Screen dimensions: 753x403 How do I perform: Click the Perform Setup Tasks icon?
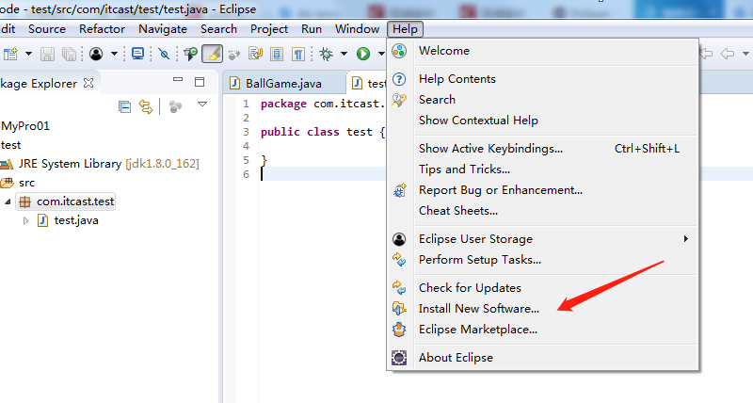399,259
